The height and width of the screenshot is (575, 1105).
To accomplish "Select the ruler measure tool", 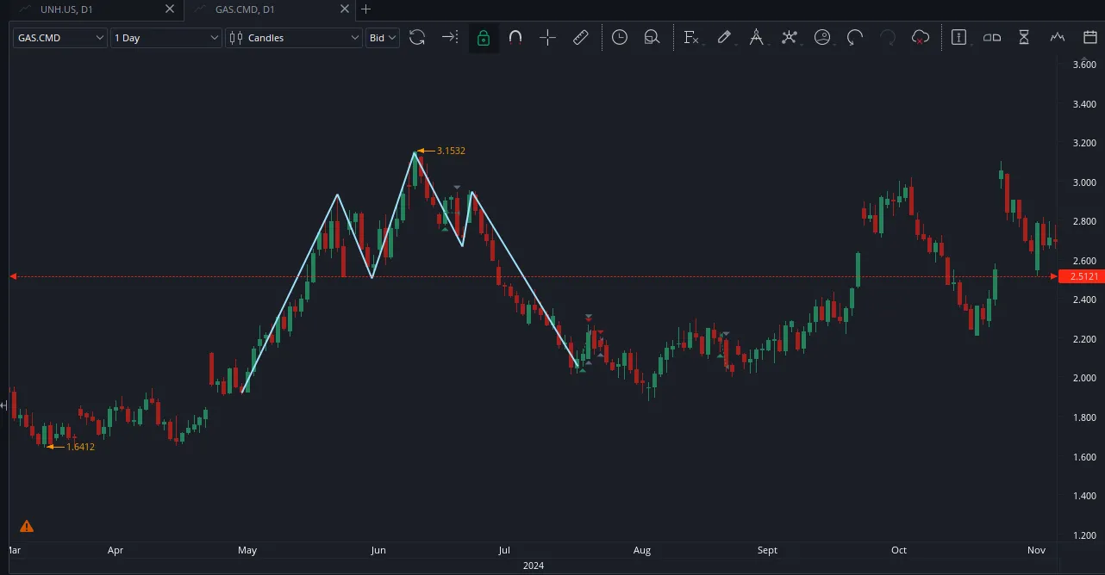I will pos(580,37).
